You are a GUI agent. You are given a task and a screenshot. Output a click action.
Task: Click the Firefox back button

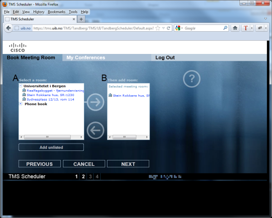9,28
